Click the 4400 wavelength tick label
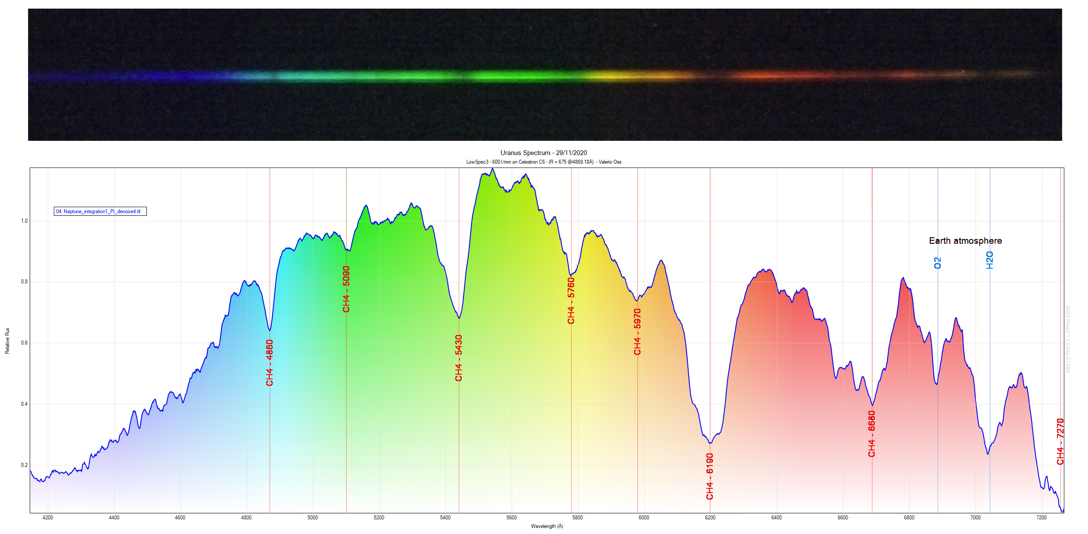This screenshot has width=1088, height=534. [x=114, y=518]
